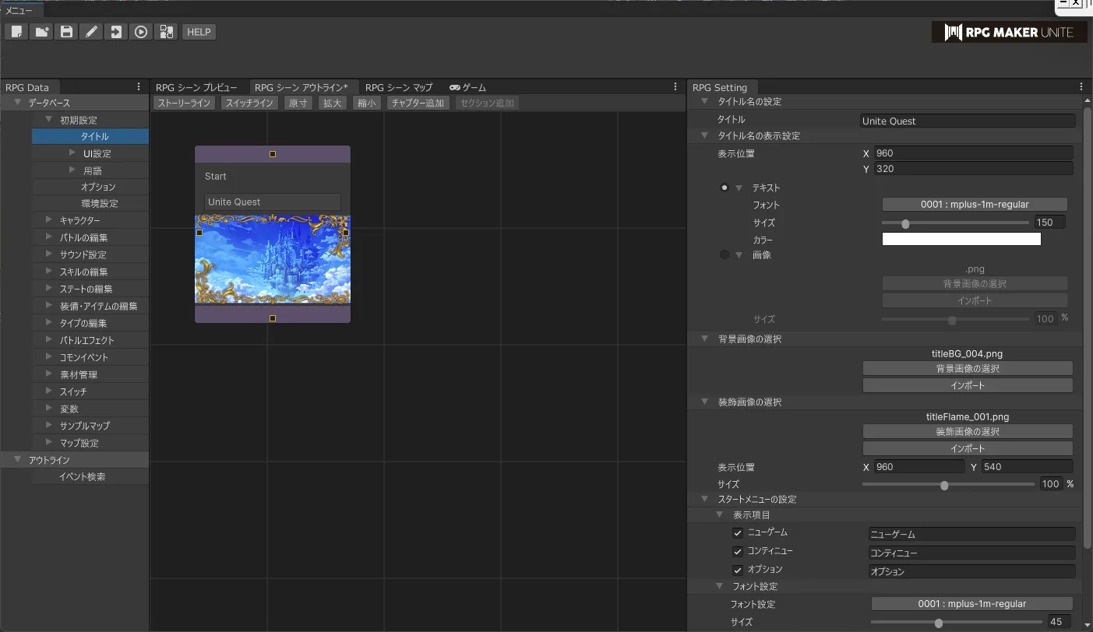Click the deploy arrow icon in toolbar
The height and width of the screenshot is (632, 1093).
pos(116,32)
